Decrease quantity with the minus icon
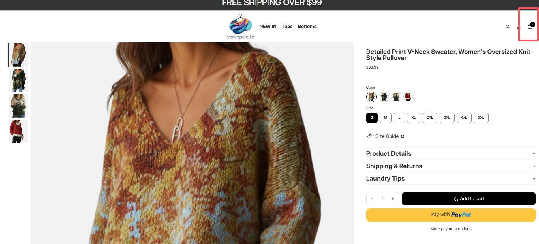 click(x=372, y=199)
